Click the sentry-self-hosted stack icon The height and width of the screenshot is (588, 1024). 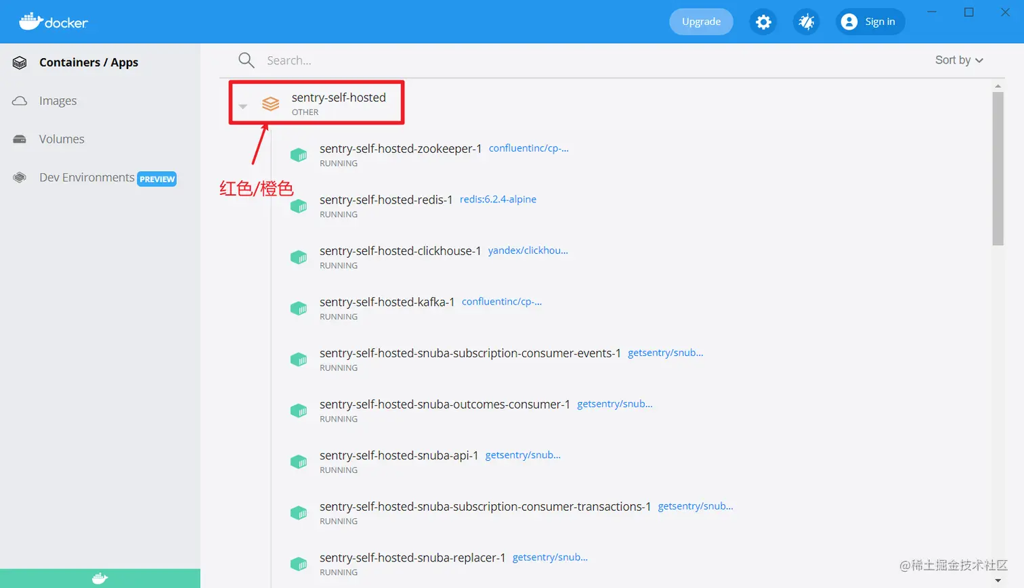tap(270, 104)
